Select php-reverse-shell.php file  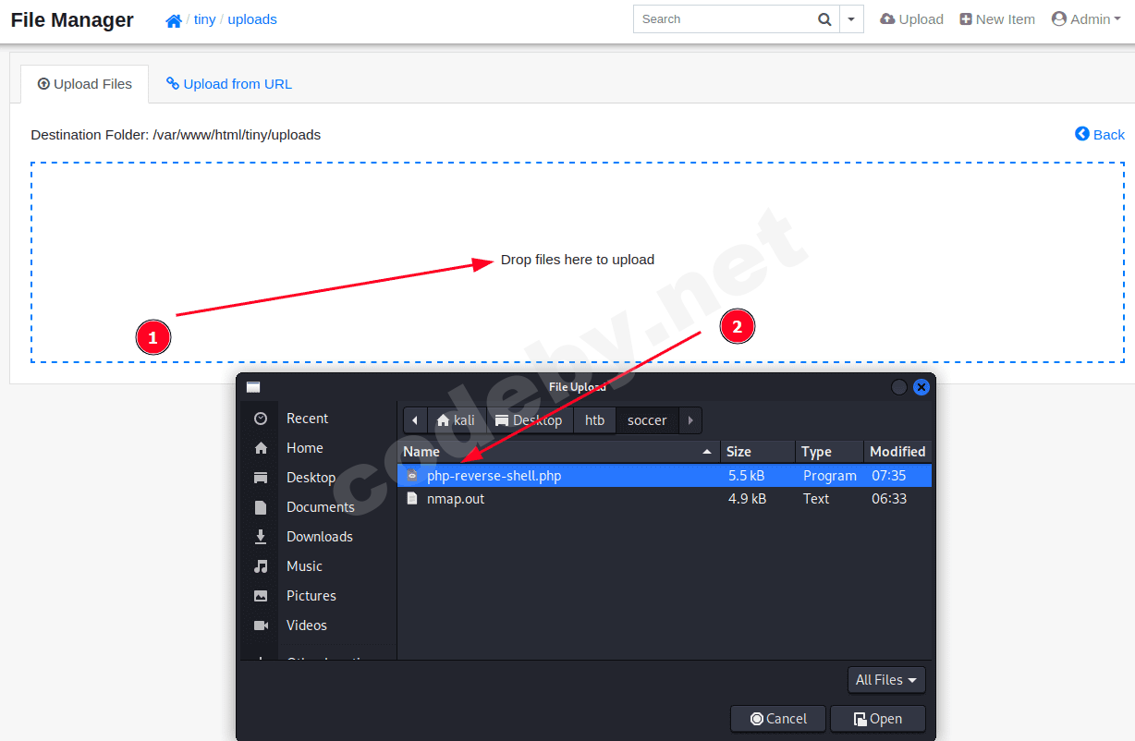(x=665, y=476)
